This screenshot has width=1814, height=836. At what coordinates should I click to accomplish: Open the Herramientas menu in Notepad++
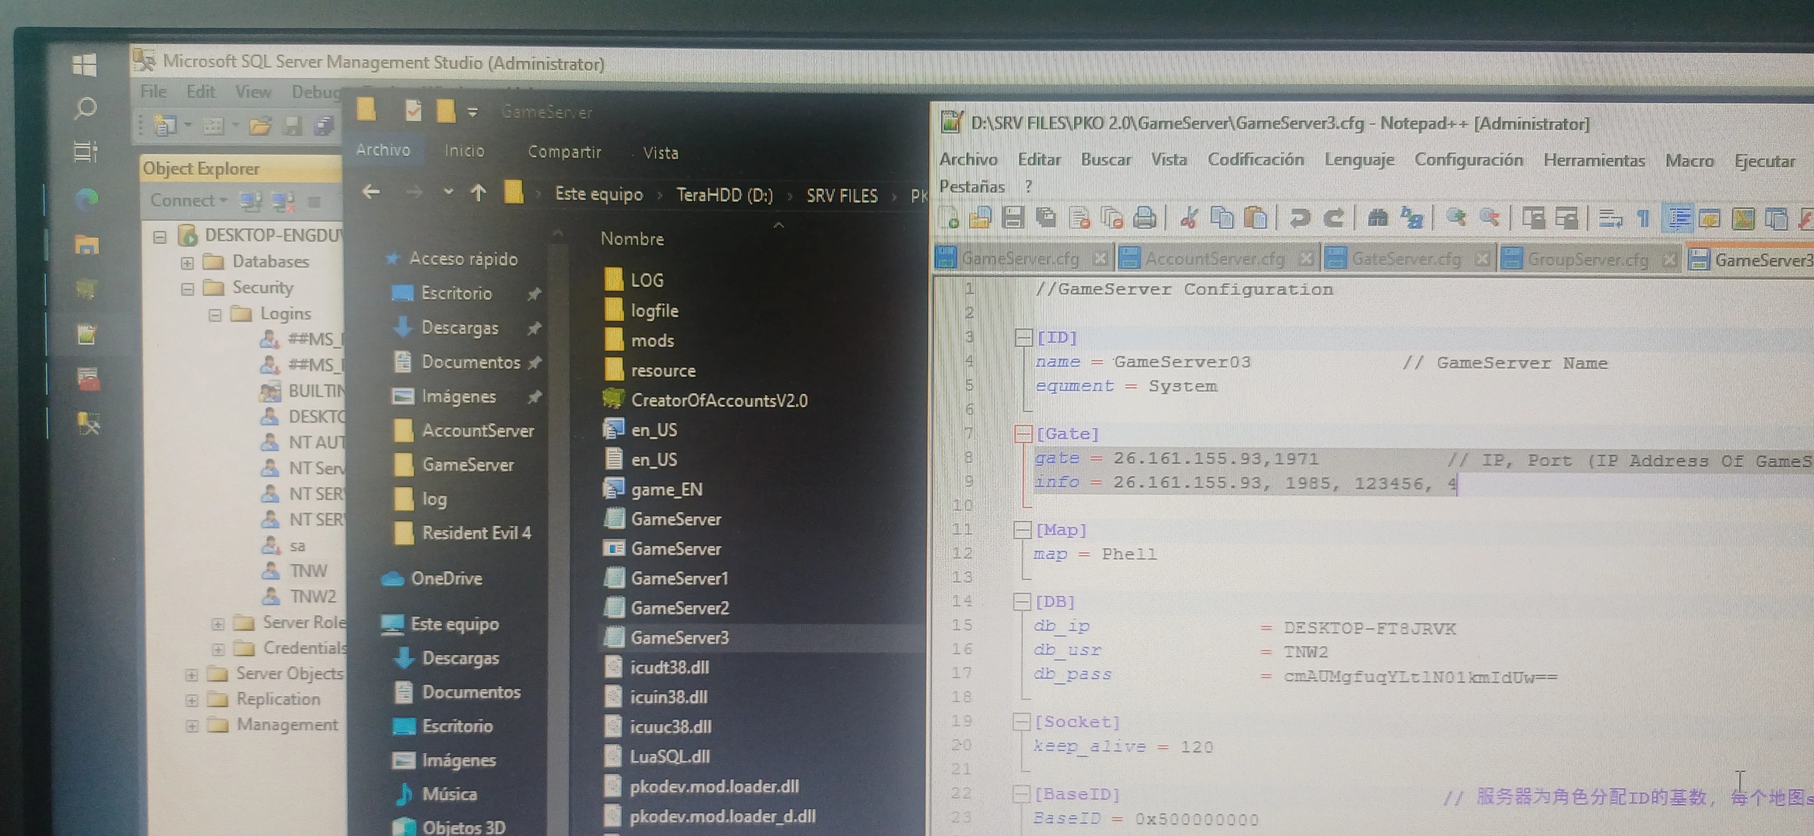[x=1594, y=160]
